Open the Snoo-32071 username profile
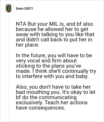104x122 pixels. [x=24, y=9]
